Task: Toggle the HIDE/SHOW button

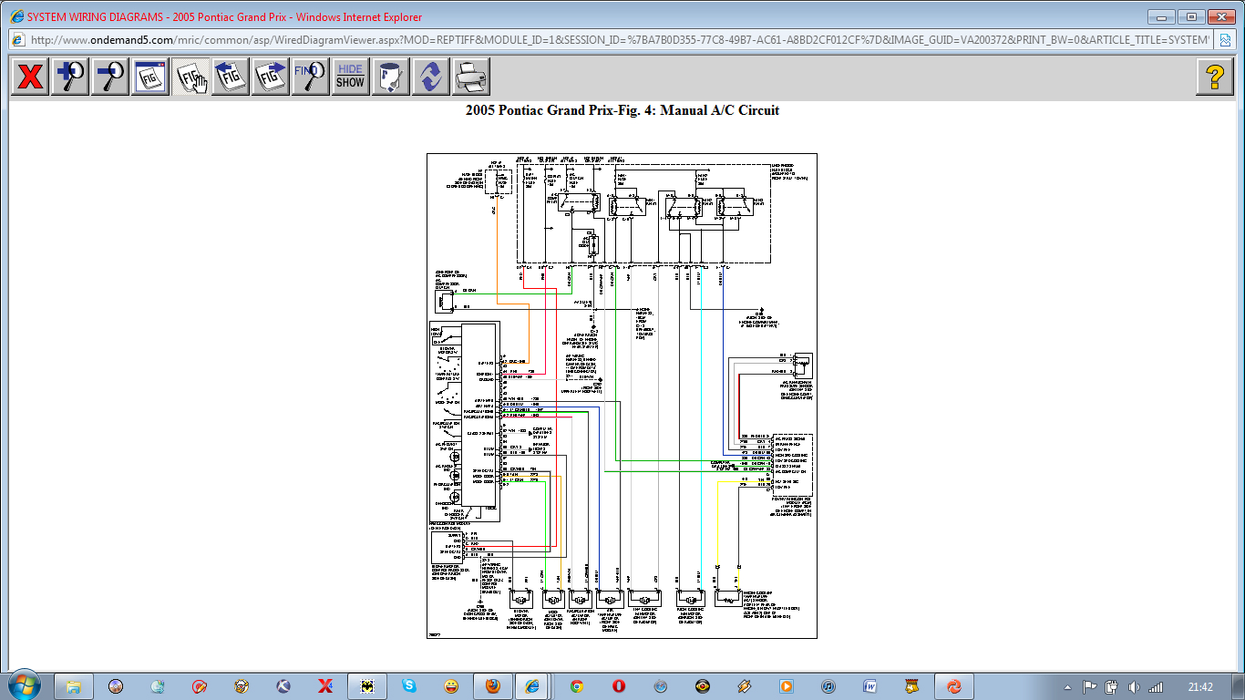Action: (350, 77)
